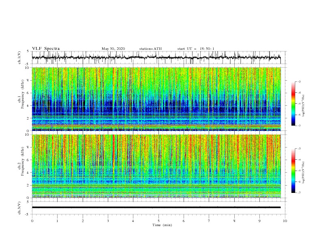The height and width of the screenshot is (248, 321).
Task: Click the "3" tick on the time axis
Action: (x=108, y=221)
